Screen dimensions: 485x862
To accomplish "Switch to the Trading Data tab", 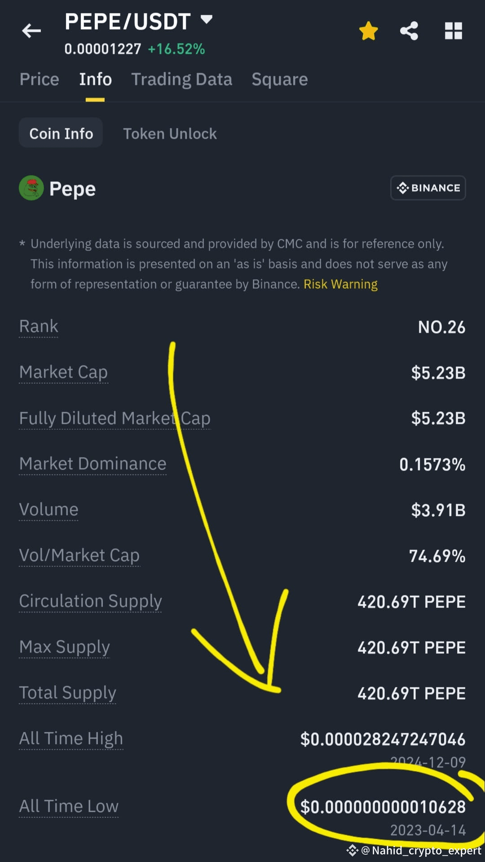I will coord(181,79).
